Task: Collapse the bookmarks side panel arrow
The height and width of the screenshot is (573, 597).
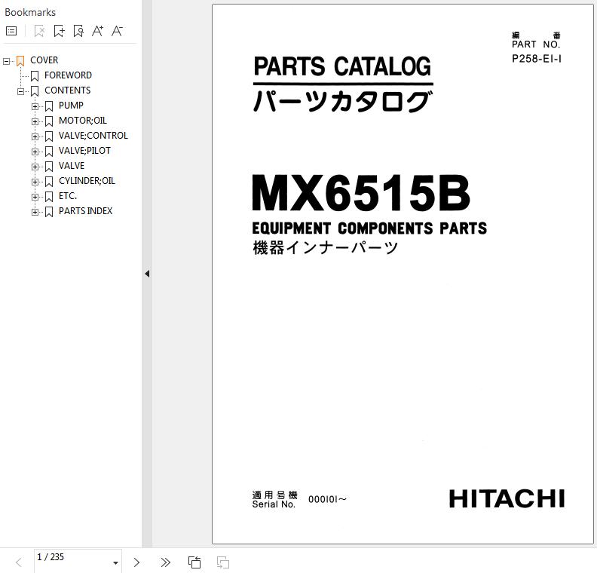Action: (147, 274)
